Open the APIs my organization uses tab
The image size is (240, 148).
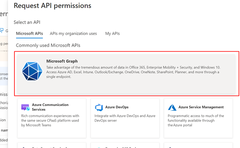click(x=73, y=34)
